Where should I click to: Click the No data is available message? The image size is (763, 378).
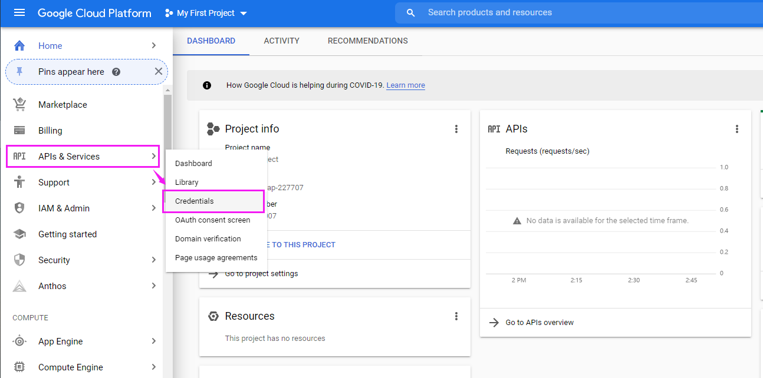pos(607,221)
